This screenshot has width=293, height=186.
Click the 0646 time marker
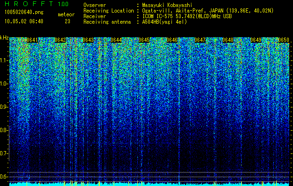[x=172, y=40]
